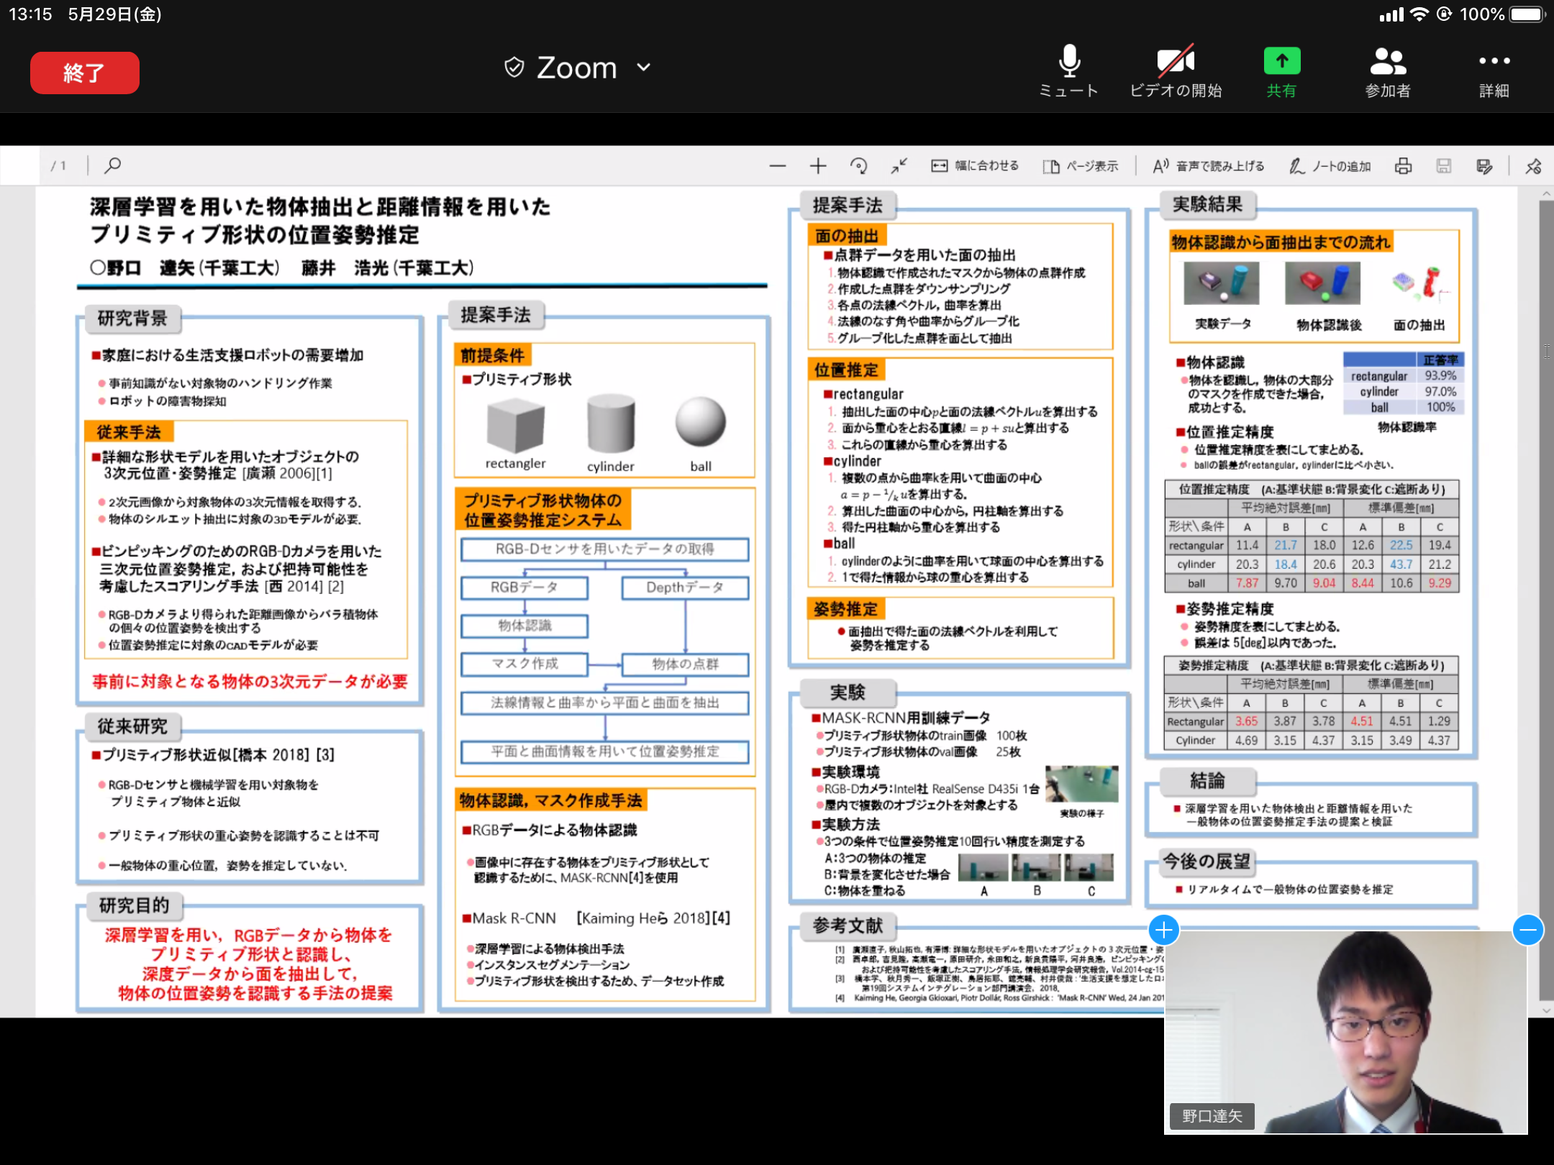The height and width of the screenshot is (1165, 1554).
Task: Print the PDF with the printer icon
Action: pyautogui.click(x=1403, y=166)
